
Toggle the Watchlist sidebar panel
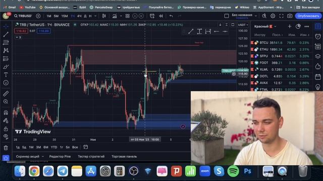[318, 26]
